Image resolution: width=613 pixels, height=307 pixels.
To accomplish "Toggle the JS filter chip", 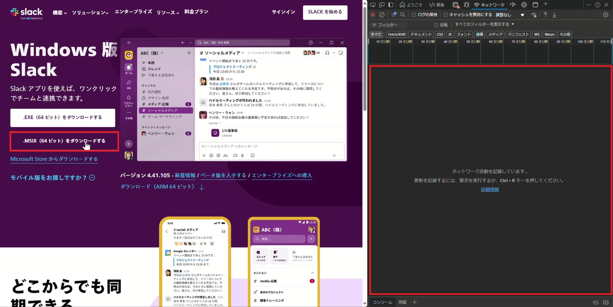I will [x=450, y=34].
